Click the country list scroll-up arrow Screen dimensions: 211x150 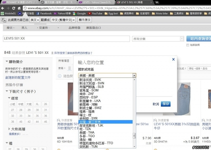134,80
